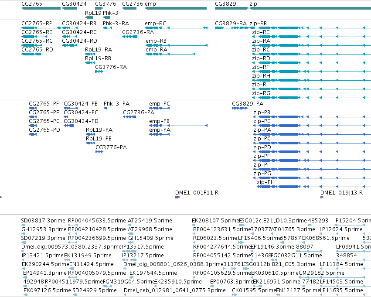
Task: Select the zip gene bar
Action: pyautogui.click(x=310, y=8)
